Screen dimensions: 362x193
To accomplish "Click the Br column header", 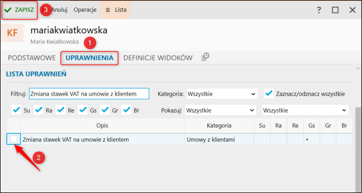I will [344, 125].
